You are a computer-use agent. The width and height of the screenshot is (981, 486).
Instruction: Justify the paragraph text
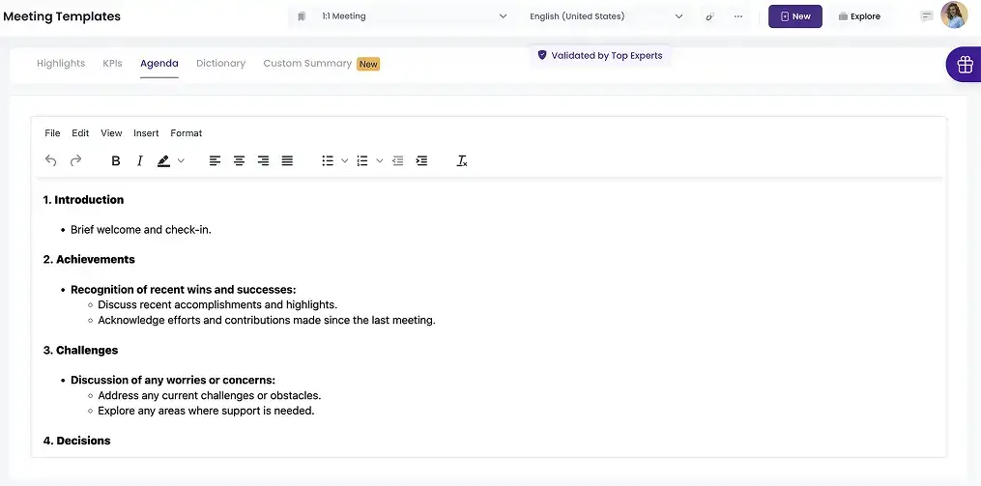pyautogui.click(x=287, y=161)
